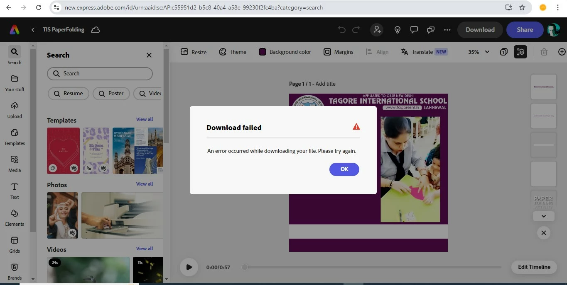This screenshot has height=285, width=567.
Task: Select the red heart template thumbnail
Action: [x=63, y=150]
